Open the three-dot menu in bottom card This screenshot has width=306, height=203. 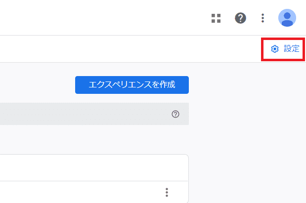pos(167,192)
